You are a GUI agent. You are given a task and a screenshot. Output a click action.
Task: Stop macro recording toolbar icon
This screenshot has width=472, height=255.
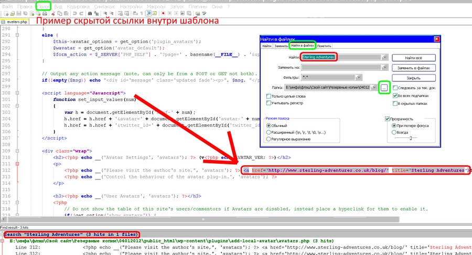(x=169, y=14)
